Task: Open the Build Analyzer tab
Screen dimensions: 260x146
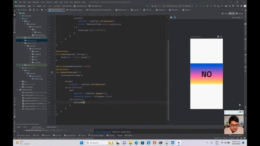Action: tap(52, 127)
